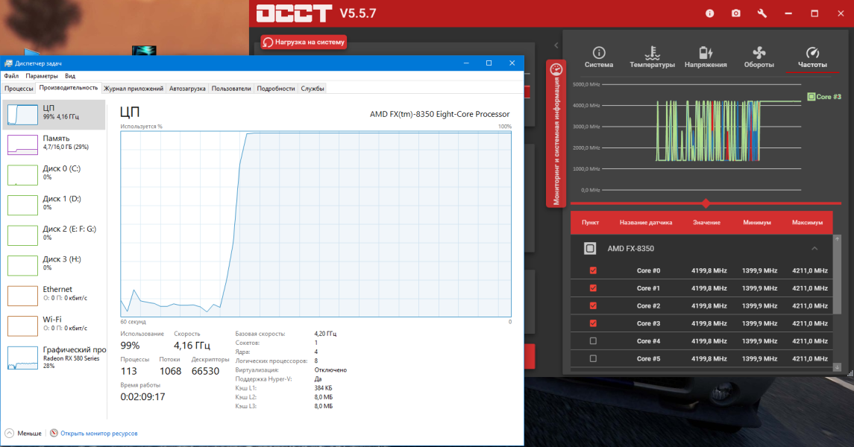Toggle Core #3 graph legend swatch
854x447 pixels.
point(811,97)
